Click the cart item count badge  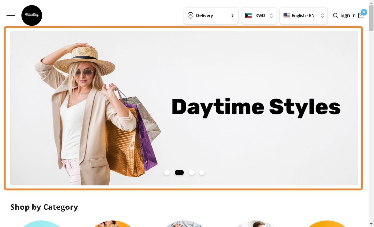point(364,12)
